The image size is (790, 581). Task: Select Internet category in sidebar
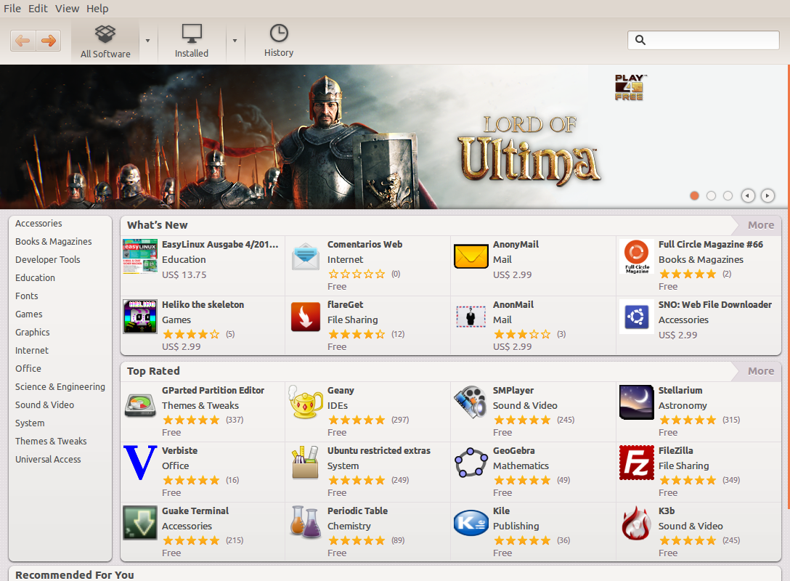(32, 350)
